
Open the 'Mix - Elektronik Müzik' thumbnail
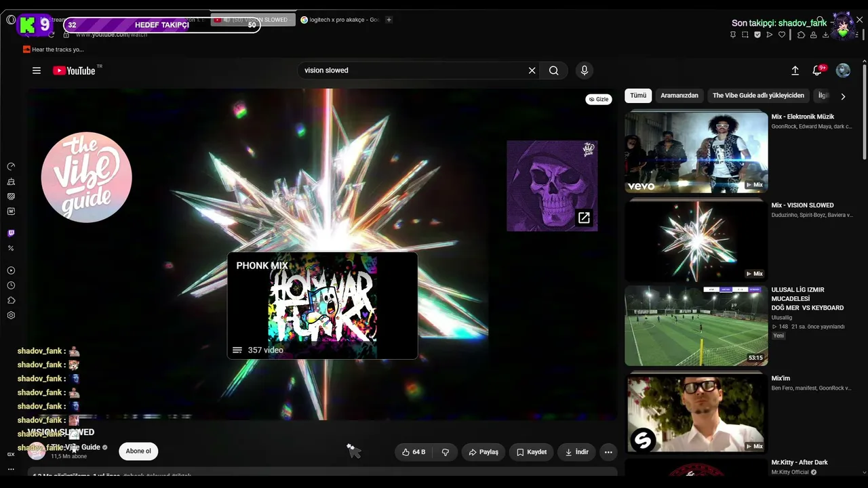click(696, 152)
